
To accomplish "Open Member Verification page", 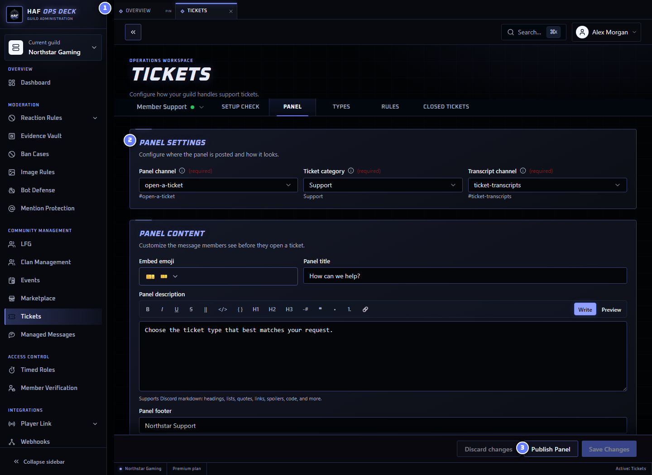I will 53,388.
